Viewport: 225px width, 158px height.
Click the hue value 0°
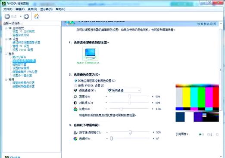[158, 139]
